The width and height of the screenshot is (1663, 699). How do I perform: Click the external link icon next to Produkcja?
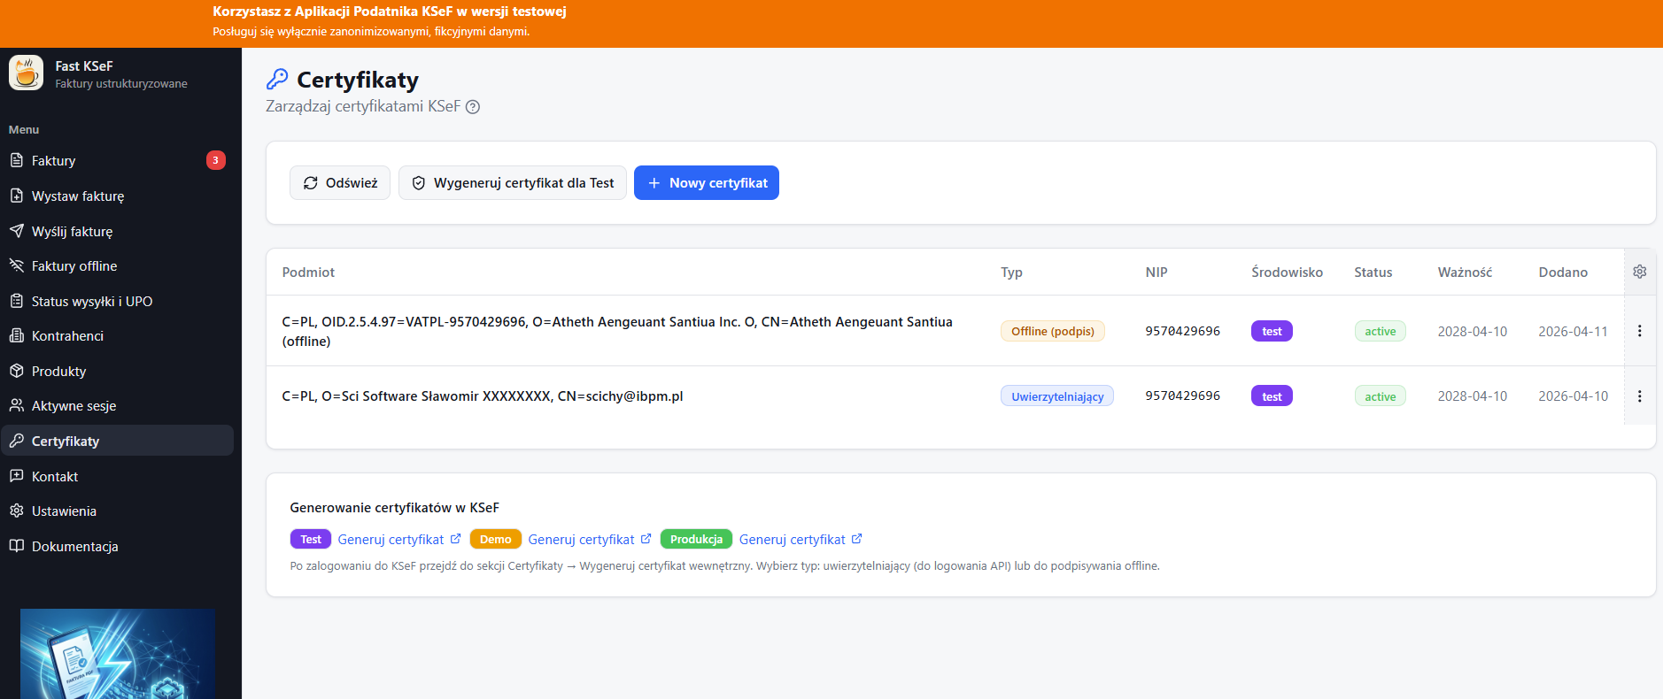[856, 539]
